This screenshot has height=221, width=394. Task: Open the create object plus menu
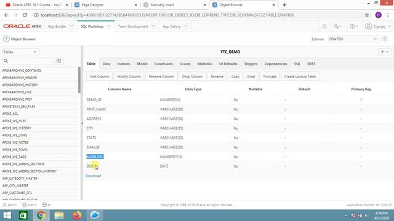(x=384, y=52)
